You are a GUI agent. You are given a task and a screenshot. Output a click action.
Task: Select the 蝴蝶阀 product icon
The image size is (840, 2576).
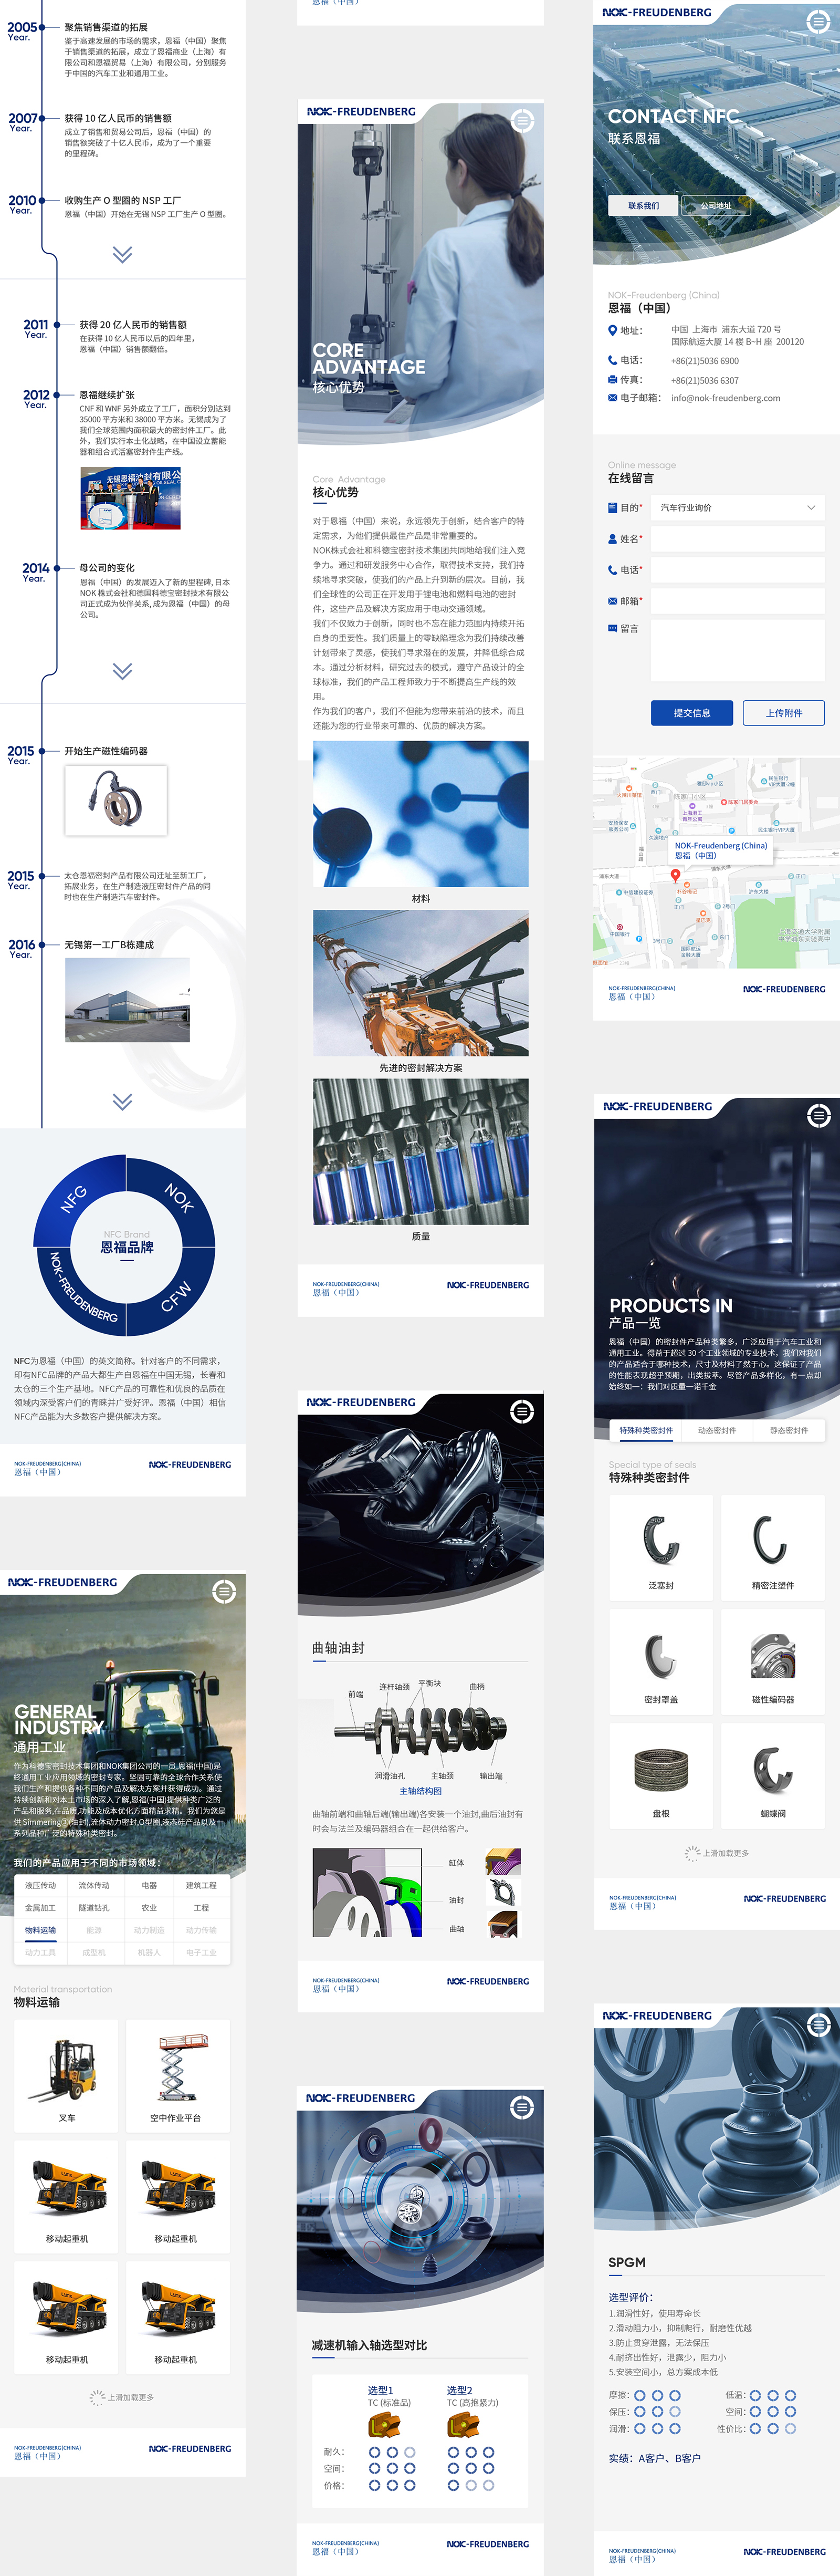click(x=772, y=1771)
